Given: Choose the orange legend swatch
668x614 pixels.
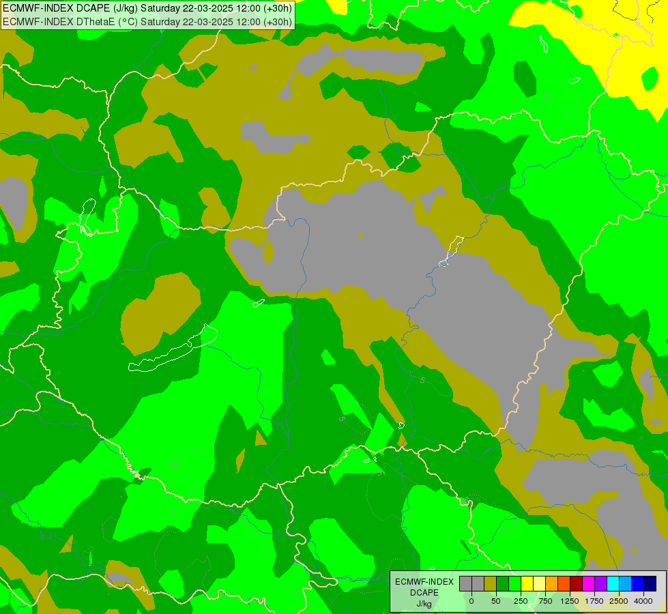Looking at the screenshot, I should click(x=552, y=583).
